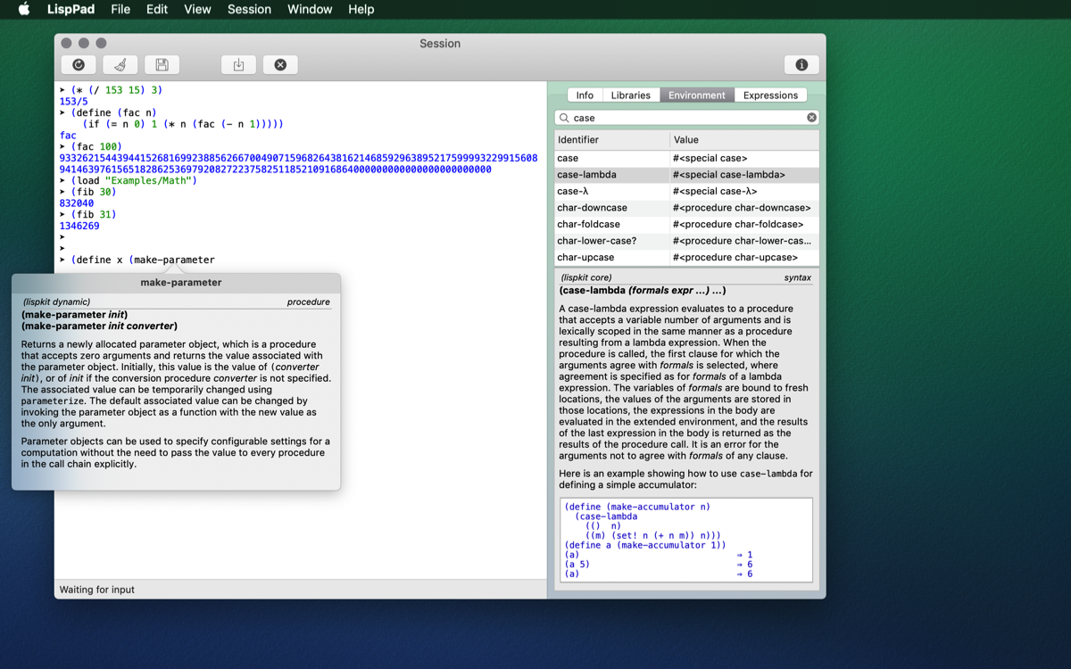Clear the search field with the x icon
Viewport: 1071px width, 669px height.
coord(811,118)
